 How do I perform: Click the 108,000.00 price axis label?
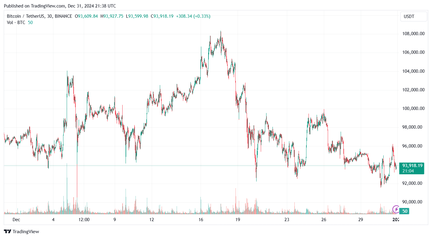tap(413, 34)
